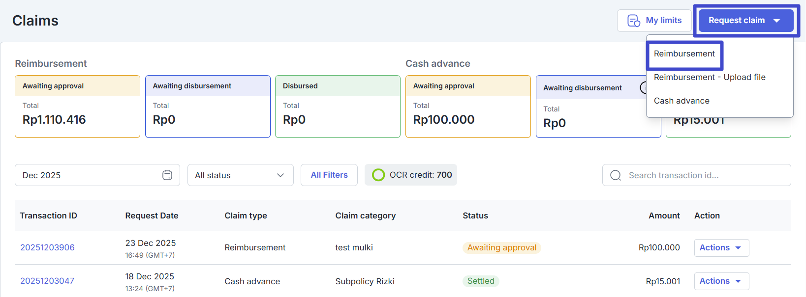Click Reimbursement Awaiting approval Rp1.110.416 card
Image resolution: width=806 pixels, height=297 pixels.
[x=77, y=107]
